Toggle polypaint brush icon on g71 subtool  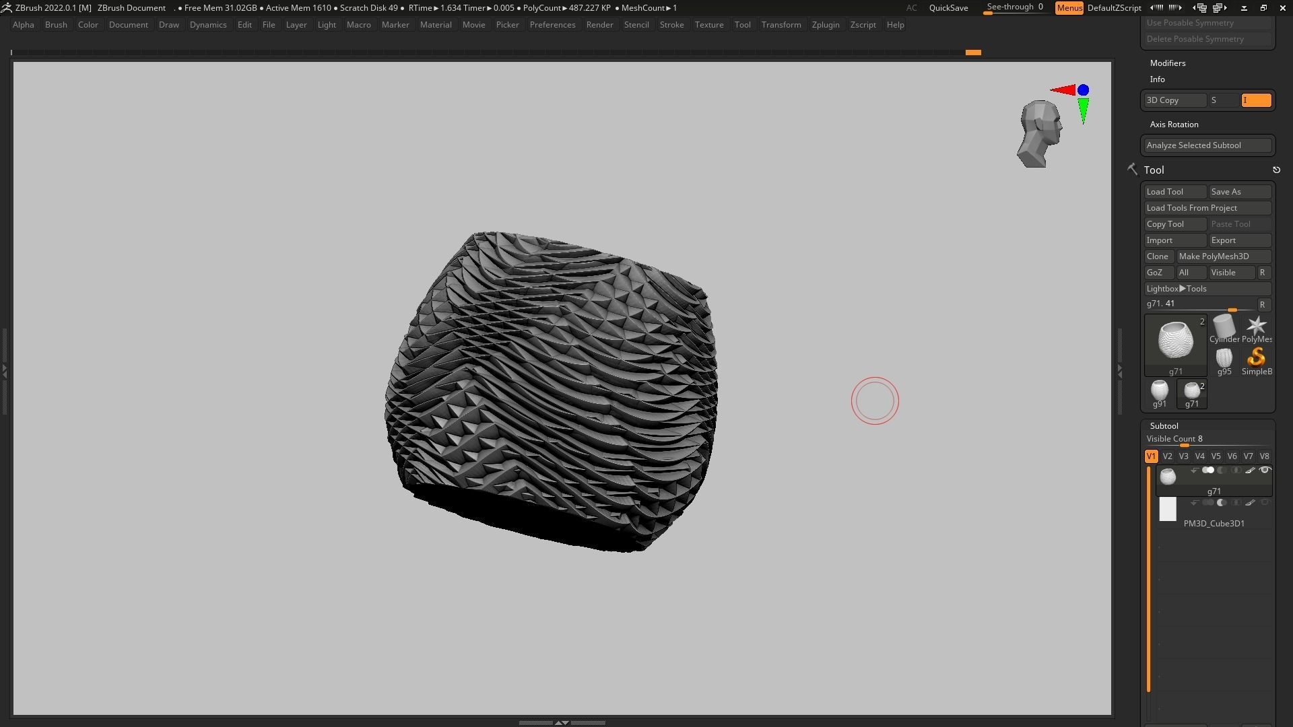(1250, 471)
